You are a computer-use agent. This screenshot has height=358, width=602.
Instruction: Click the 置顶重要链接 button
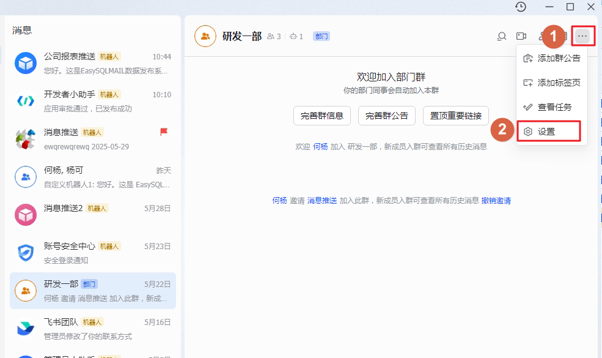(x=455, y=115)
